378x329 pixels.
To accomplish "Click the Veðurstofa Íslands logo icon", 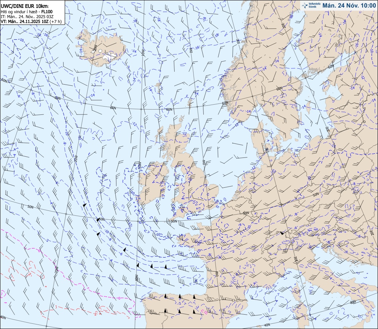I will 305,5.
